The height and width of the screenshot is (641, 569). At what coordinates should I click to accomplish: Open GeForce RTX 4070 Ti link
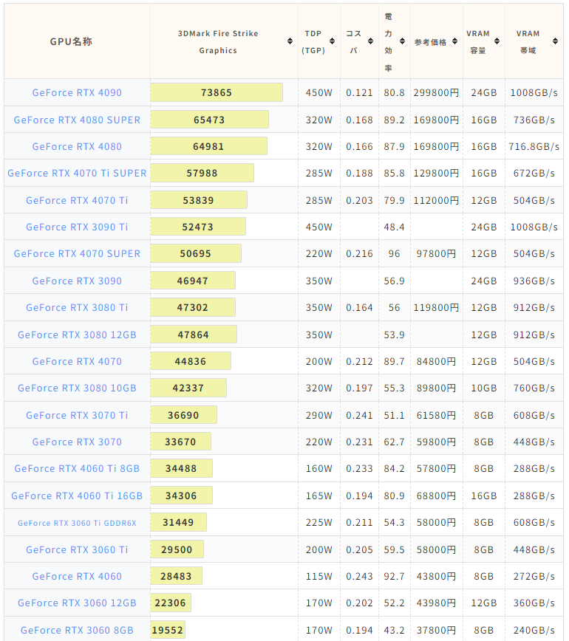point(77,200)
